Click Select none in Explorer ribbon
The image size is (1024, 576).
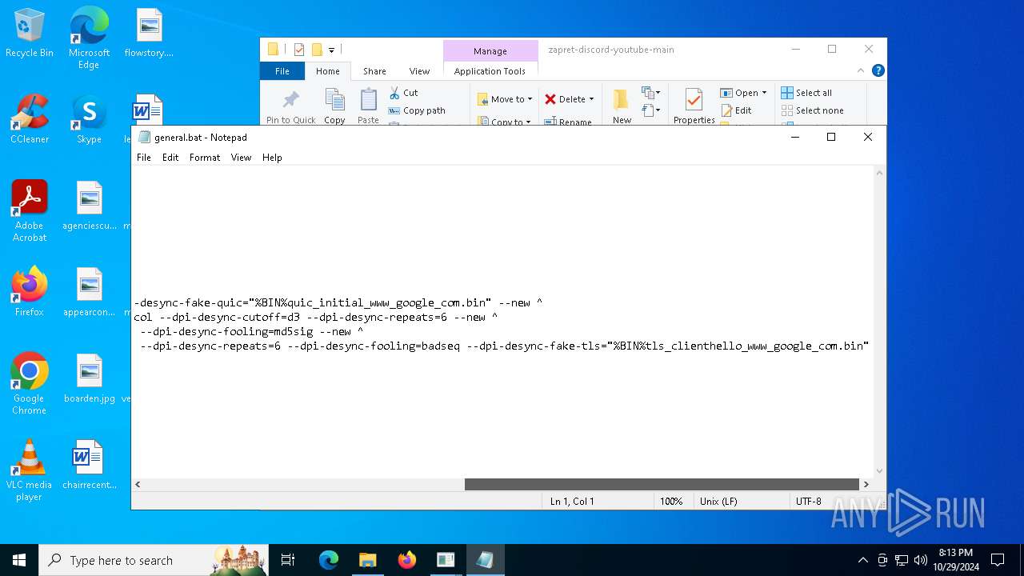pos(812,110)
